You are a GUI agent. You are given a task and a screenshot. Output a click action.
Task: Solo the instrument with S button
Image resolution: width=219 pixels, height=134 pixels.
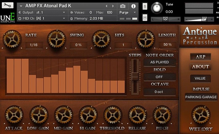pyautogui.click(x=145, y=6)
